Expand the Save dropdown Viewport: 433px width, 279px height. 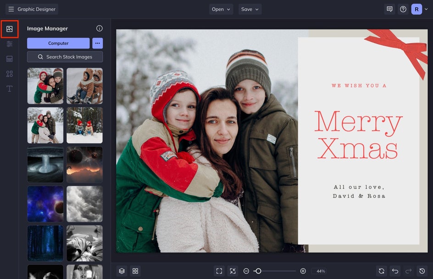tap(250, 9)
